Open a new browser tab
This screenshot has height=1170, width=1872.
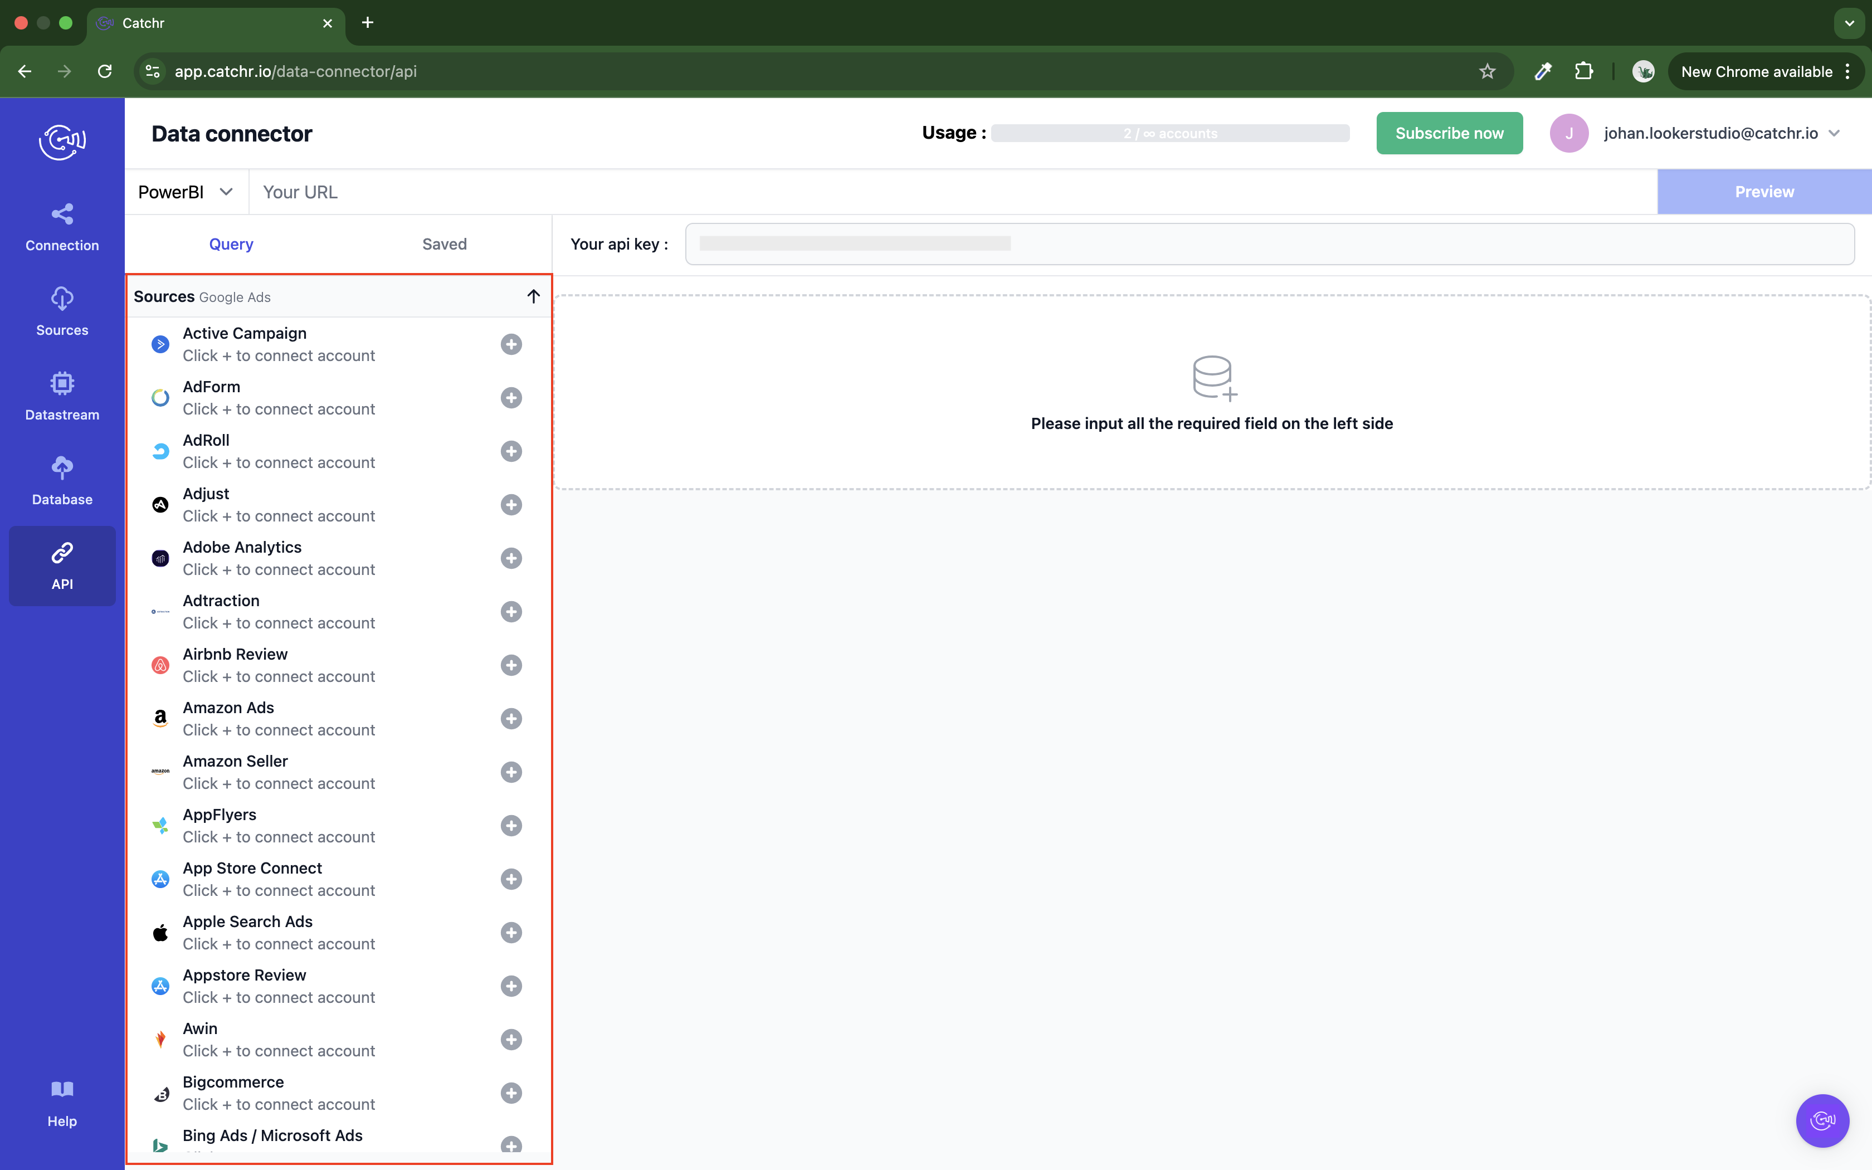coord(368,23)
